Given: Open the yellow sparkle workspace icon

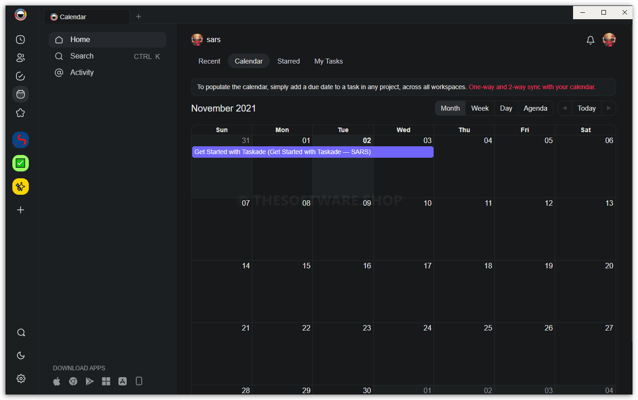Looking at the screenshot, I should 21,187.
